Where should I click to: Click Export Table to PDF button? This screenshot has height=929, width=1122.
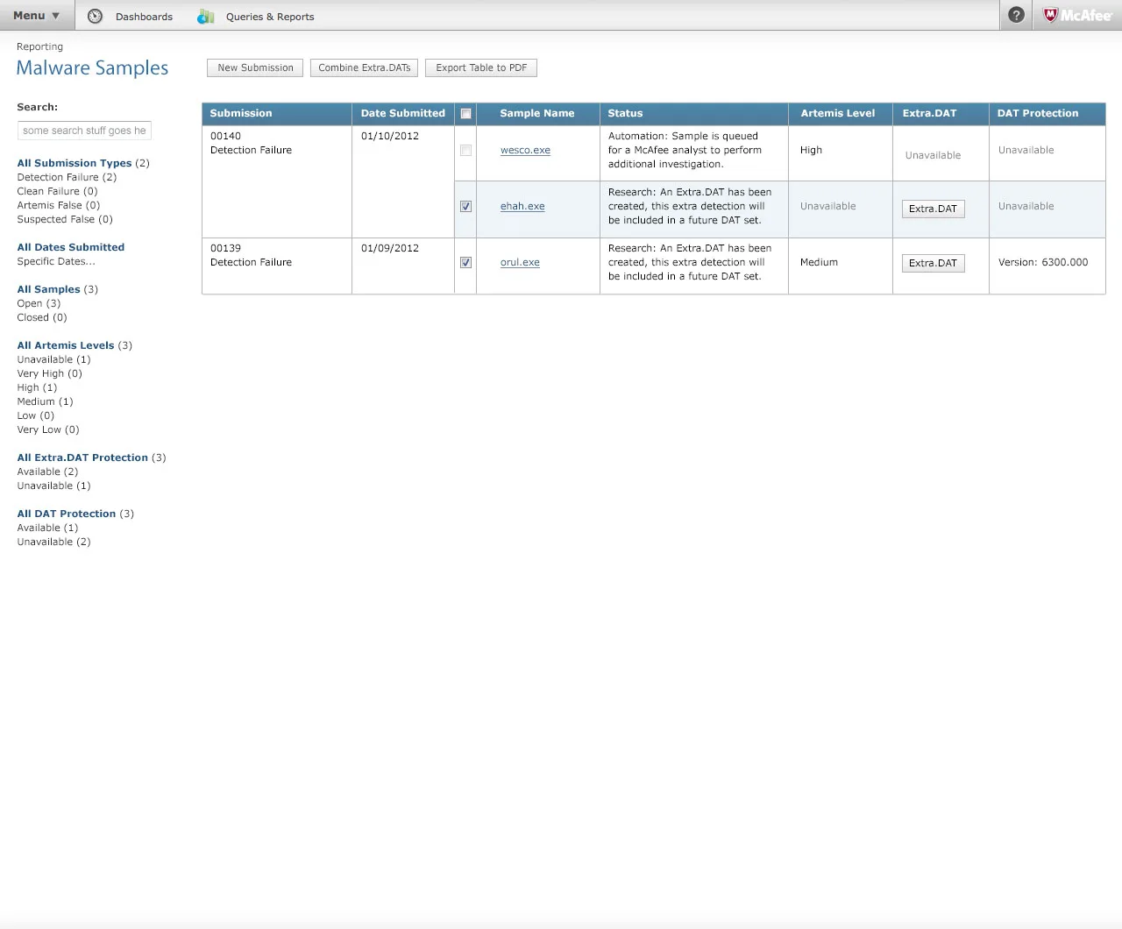click(481, 67)
